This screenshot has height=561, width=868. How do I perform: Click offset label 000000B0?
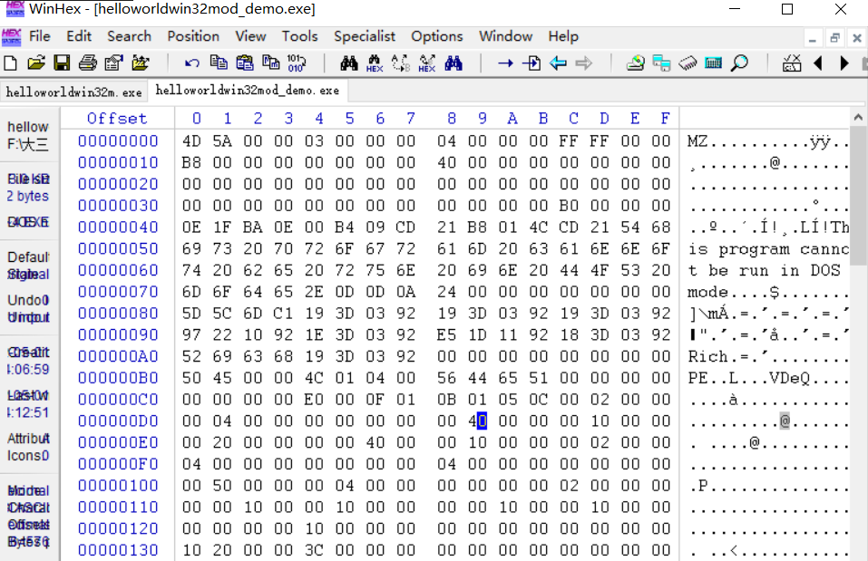pyautogui.click(x=118, y=378)
